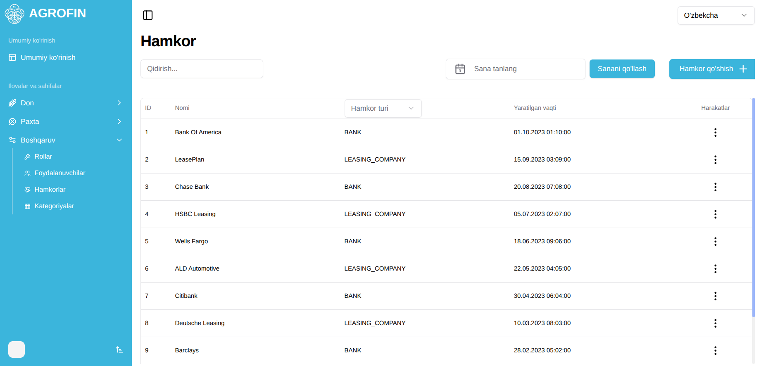Image resolution: width=766 pixels, height=366 pixels.
Task: Click Hamkor qo'shish button
Action: [x=712, y=69]
